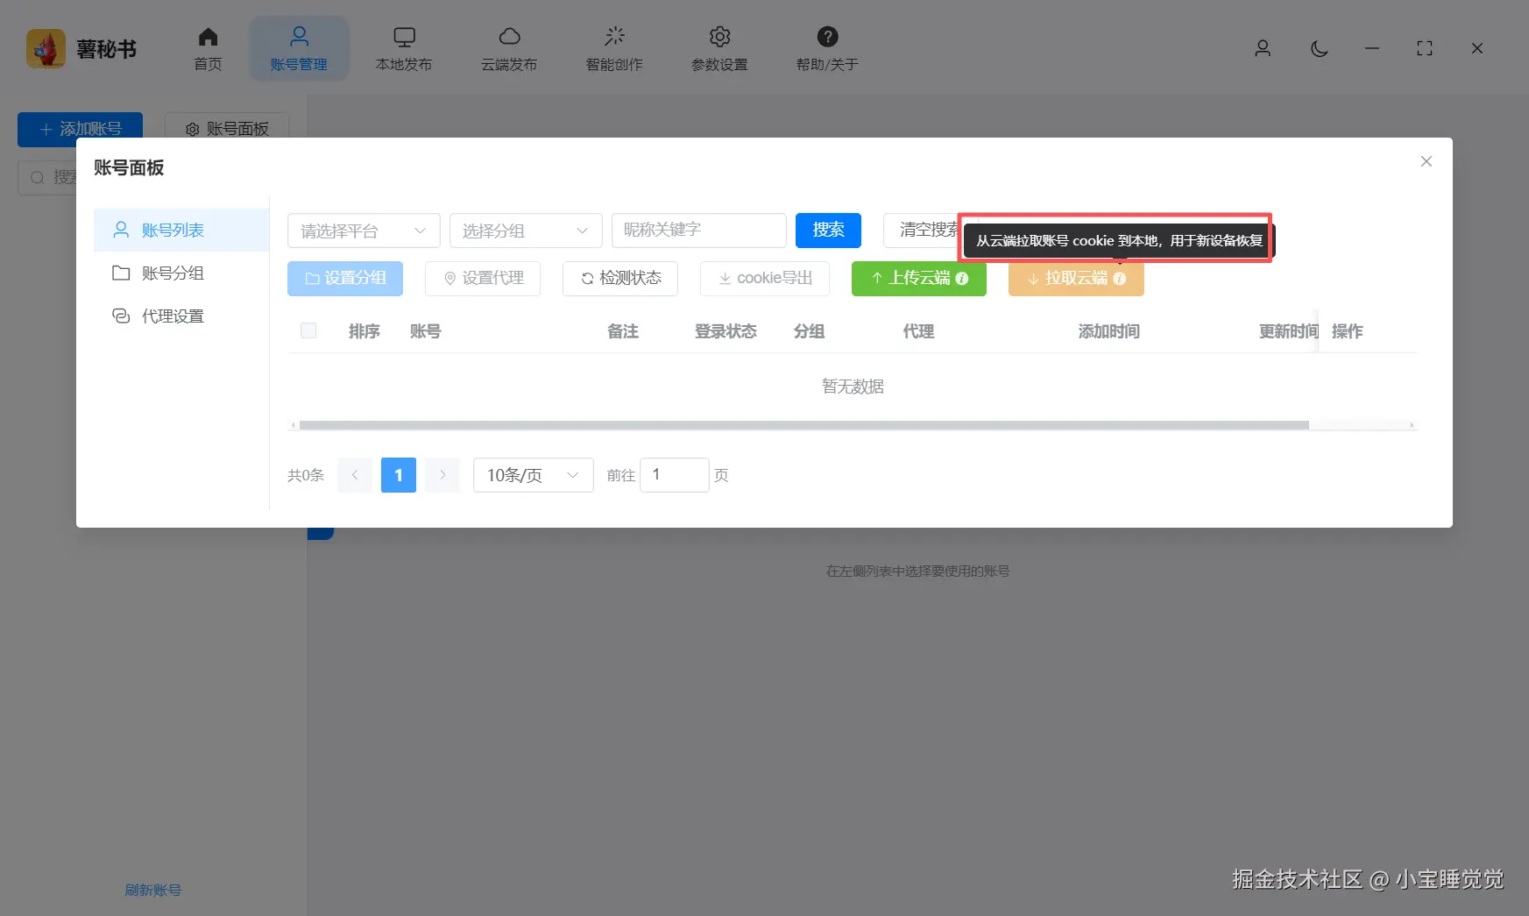Viewport: 1529px width, 916px height.
Task: Open 参数设置 (parameter settings)
Action: coord(718,48)
